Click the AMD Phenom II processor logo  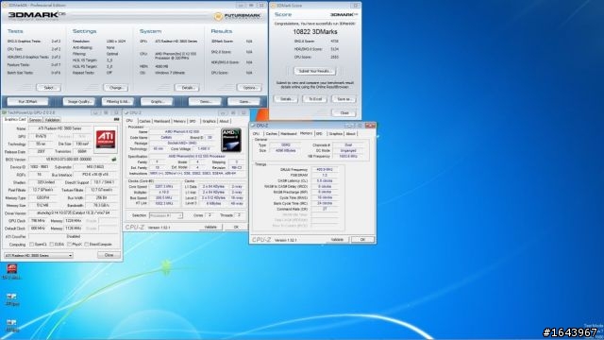(231, 140)
